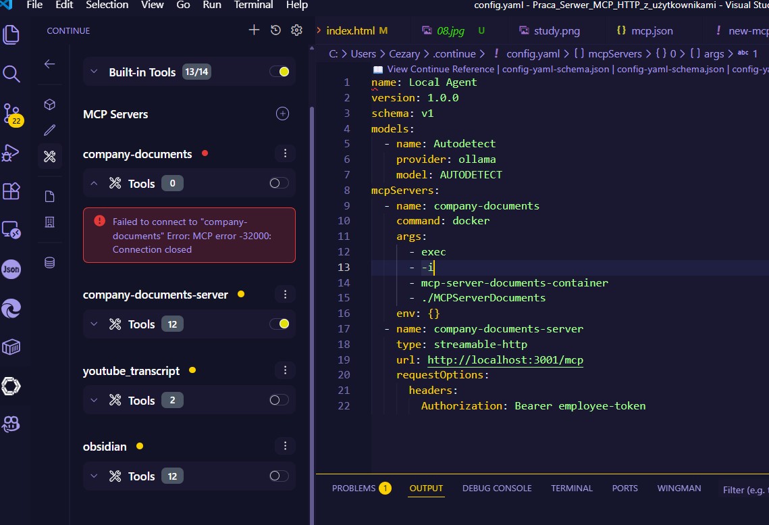Image resolution: width=769 pixels, height=525 pixels.
Task: Open the Terminal menu
Action: pos(253,5)
